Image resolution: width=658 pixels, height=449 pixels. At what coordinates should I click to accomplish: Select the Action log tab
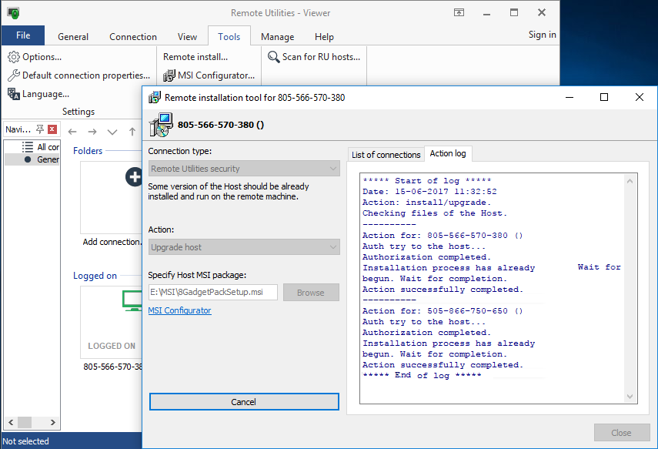(x=448, y=153)
